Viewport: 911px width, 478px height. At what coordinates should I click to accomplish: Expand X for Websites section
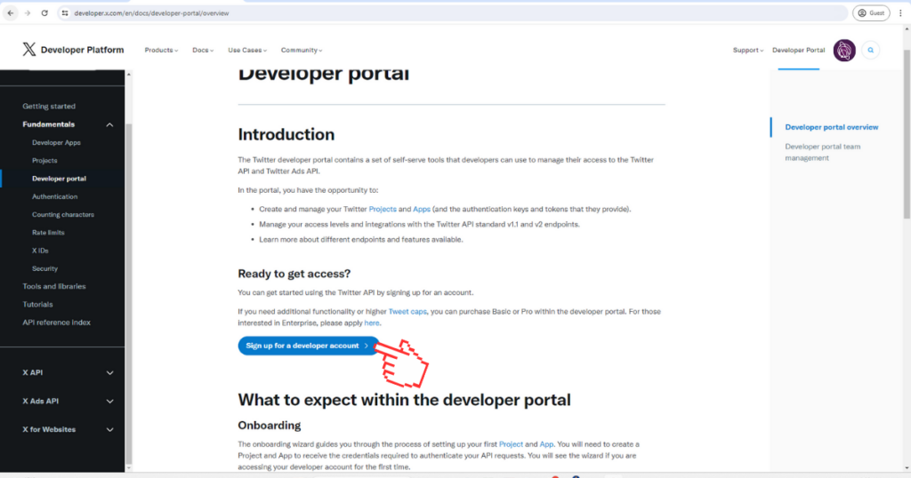(x=109, y=430)
